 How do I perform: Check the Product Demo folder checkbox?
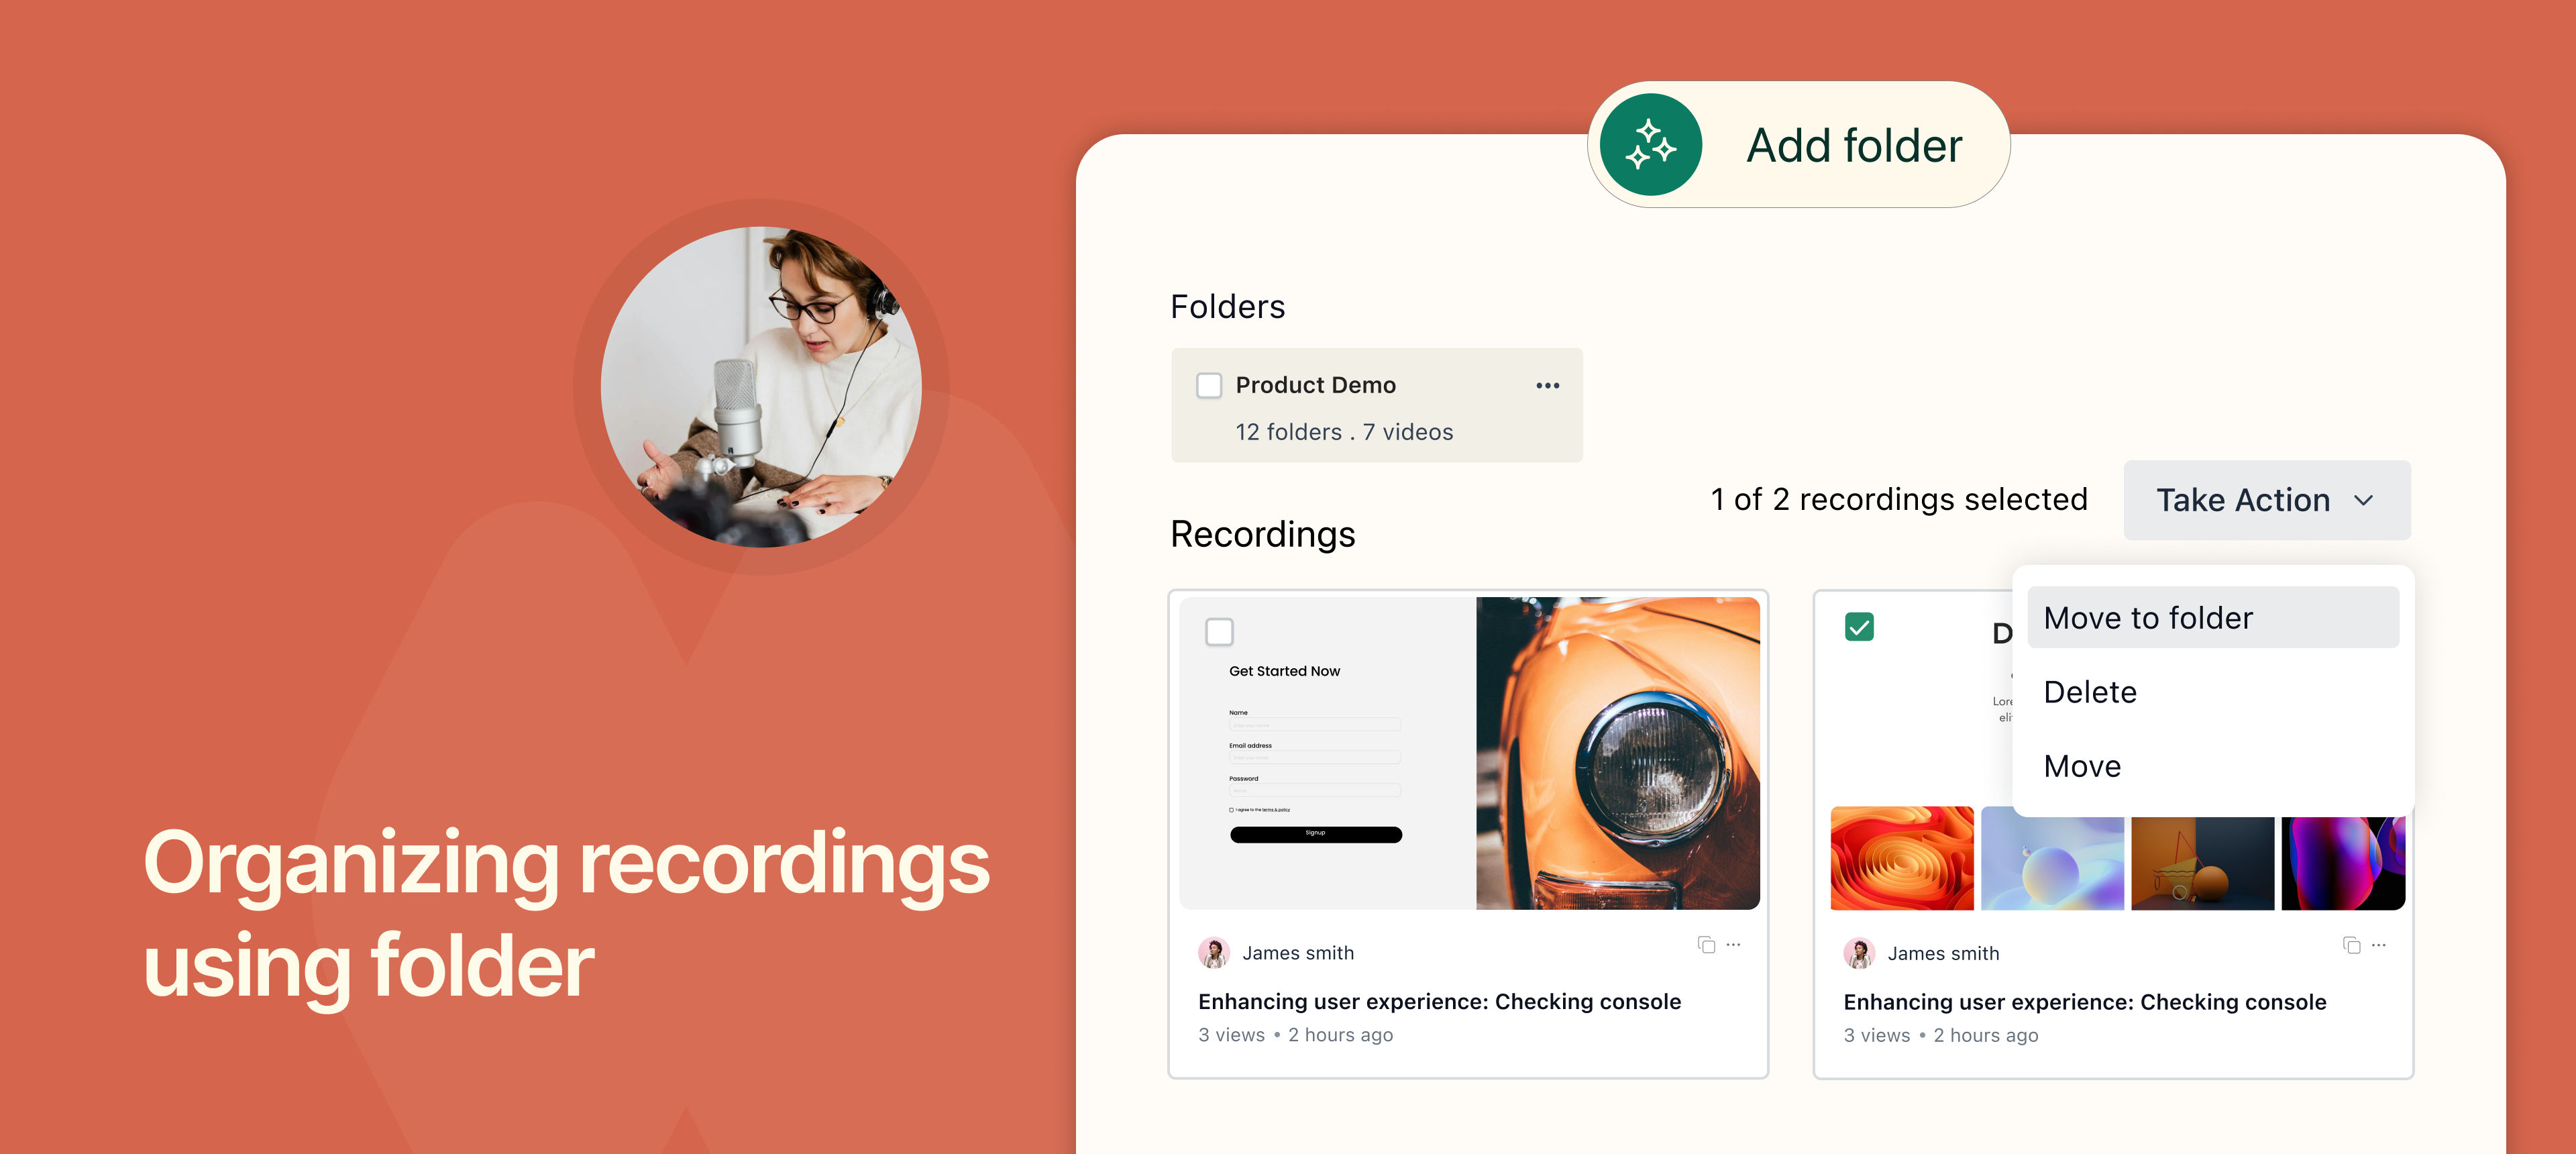point(1209,385)
